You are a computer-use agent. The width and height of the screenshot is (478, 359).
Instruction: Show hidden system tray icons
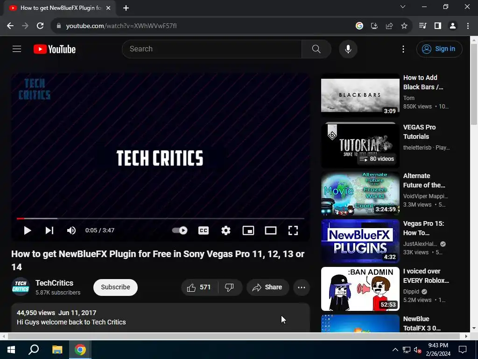click(x=395, y=350)
